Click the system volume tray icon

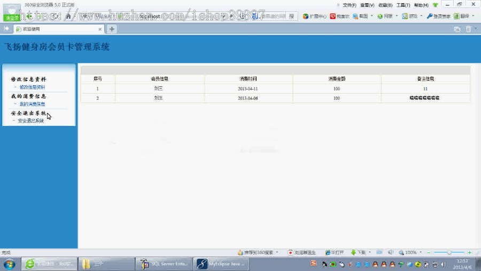[443, 264]
